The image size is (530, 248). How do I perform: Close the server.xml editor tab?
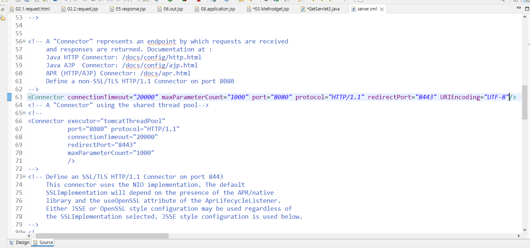(x=382, y=9)
